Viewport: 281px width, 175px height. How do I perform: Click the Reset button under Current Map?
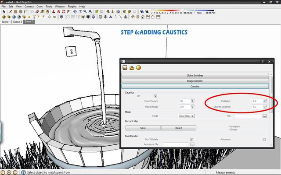[x=179, y=128]
